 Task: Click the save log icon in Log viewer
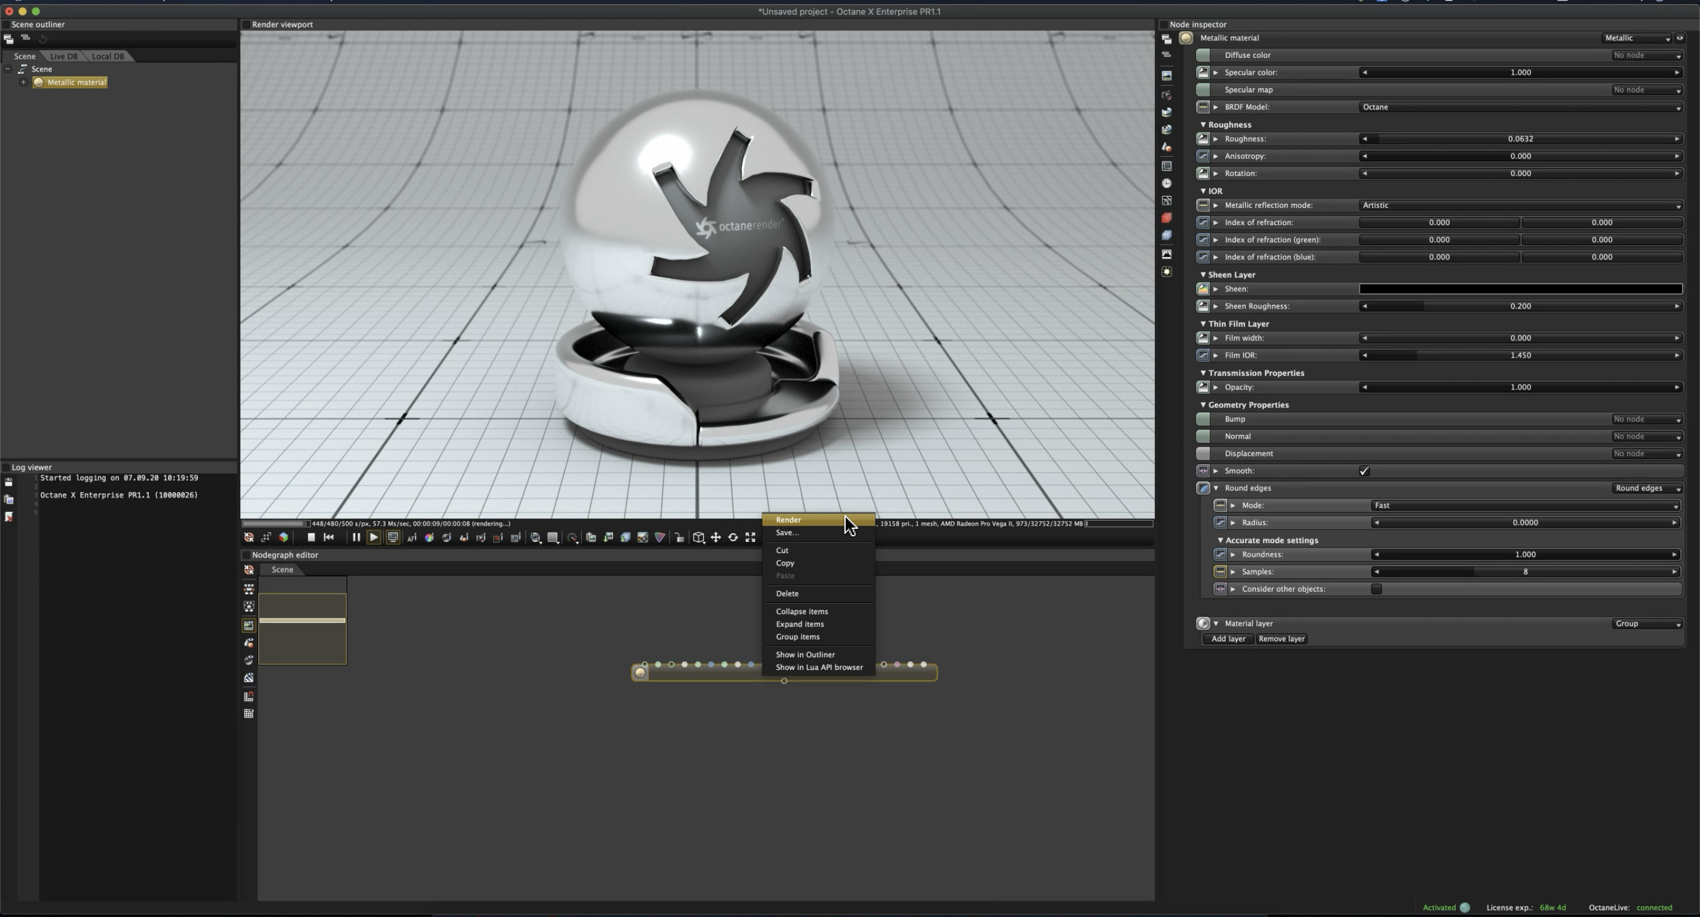[9, 482]
